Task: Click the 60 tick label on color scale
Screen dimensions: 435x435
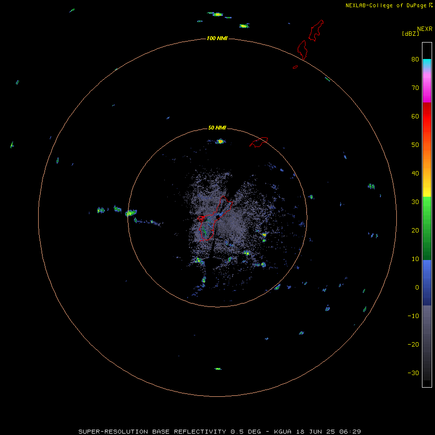Action: pos(415,116)
